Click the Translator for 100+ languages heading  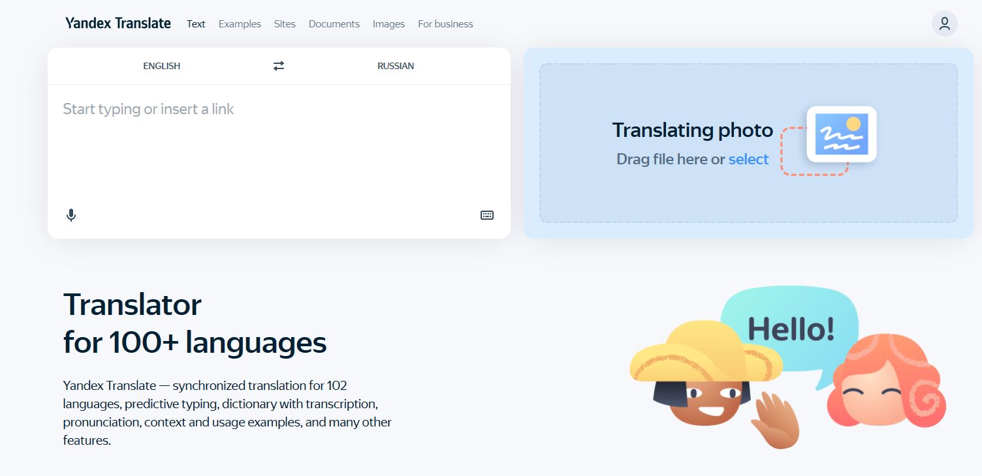(x=195, y=323)
